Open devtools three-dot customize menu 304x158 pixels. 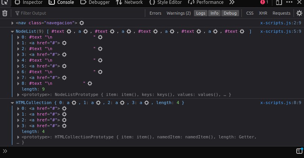pyautogui.click(x=289, y=2)
